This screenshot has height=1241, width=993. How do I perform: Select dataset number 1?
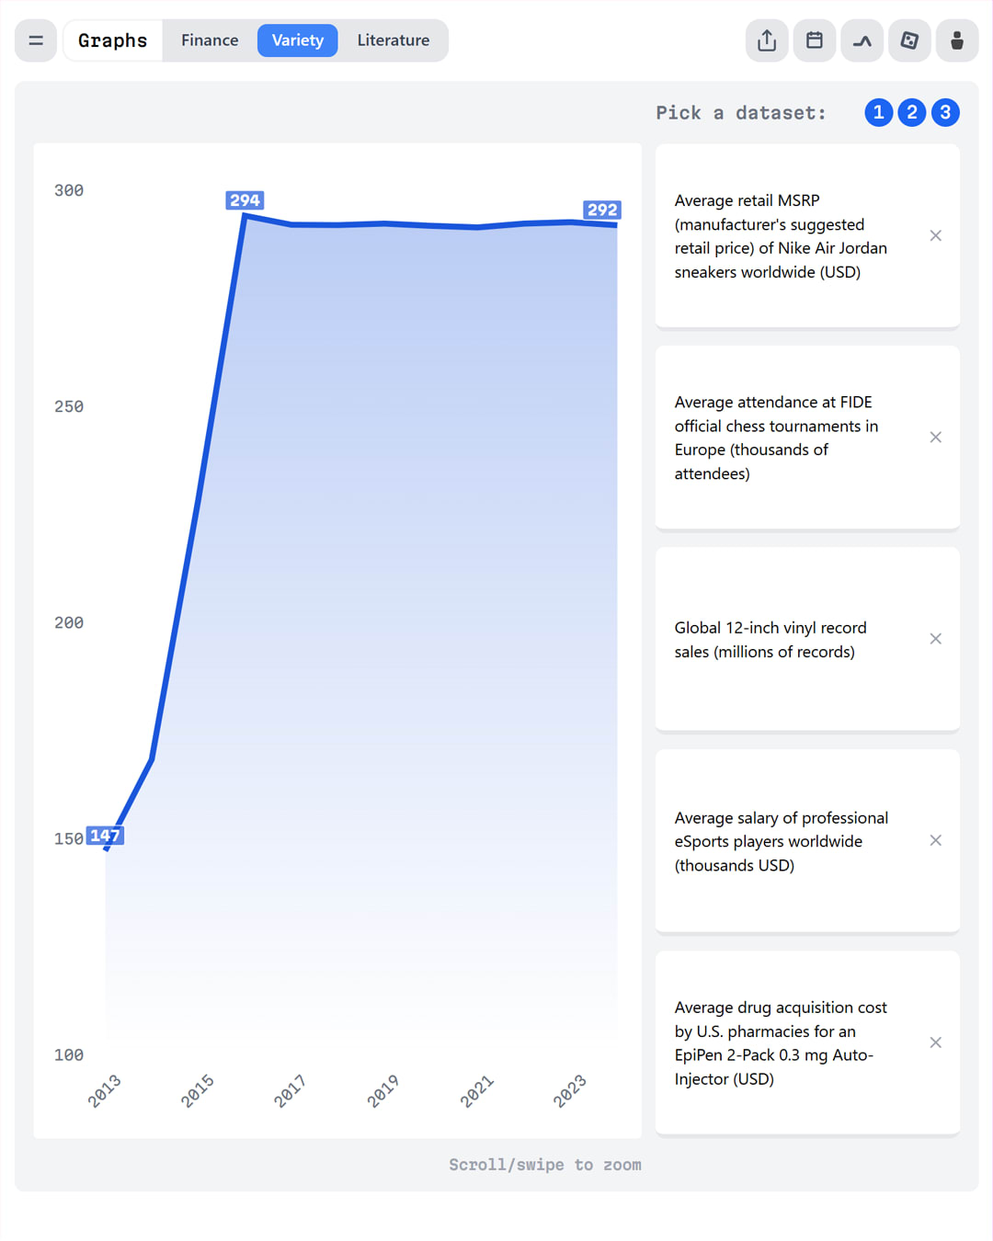[x=878, y=112]
